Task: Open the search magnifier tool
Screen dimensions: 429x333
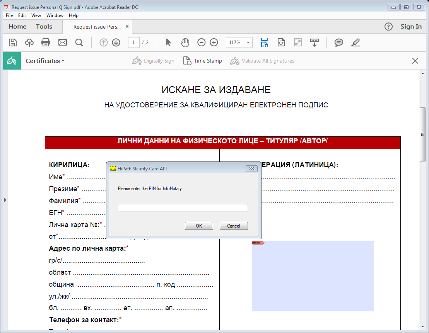Action: coord(79,42)
